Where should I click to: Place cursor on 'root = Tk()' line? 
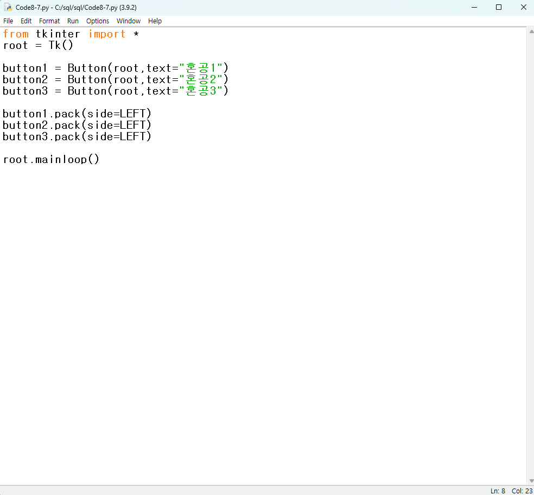[x=38, y=45]
